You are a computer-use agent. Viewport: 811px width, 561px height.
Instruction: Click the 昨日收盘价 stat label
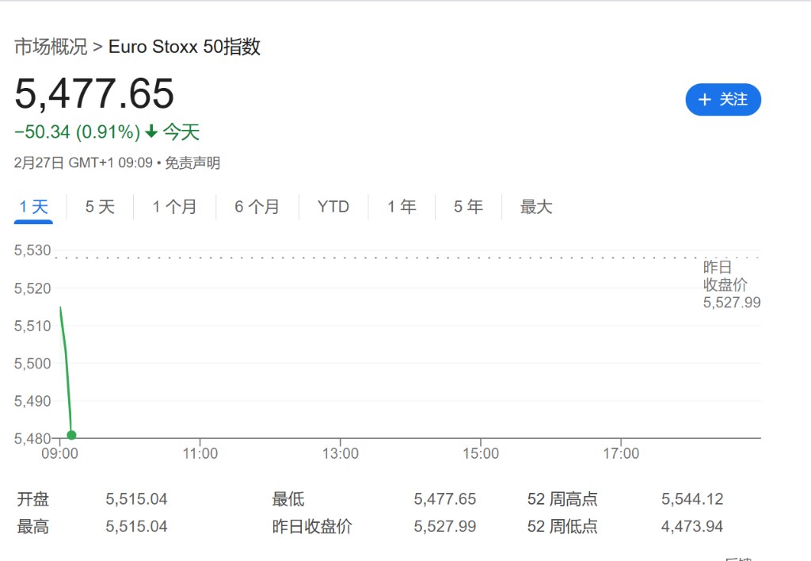[x=312, y=527]
